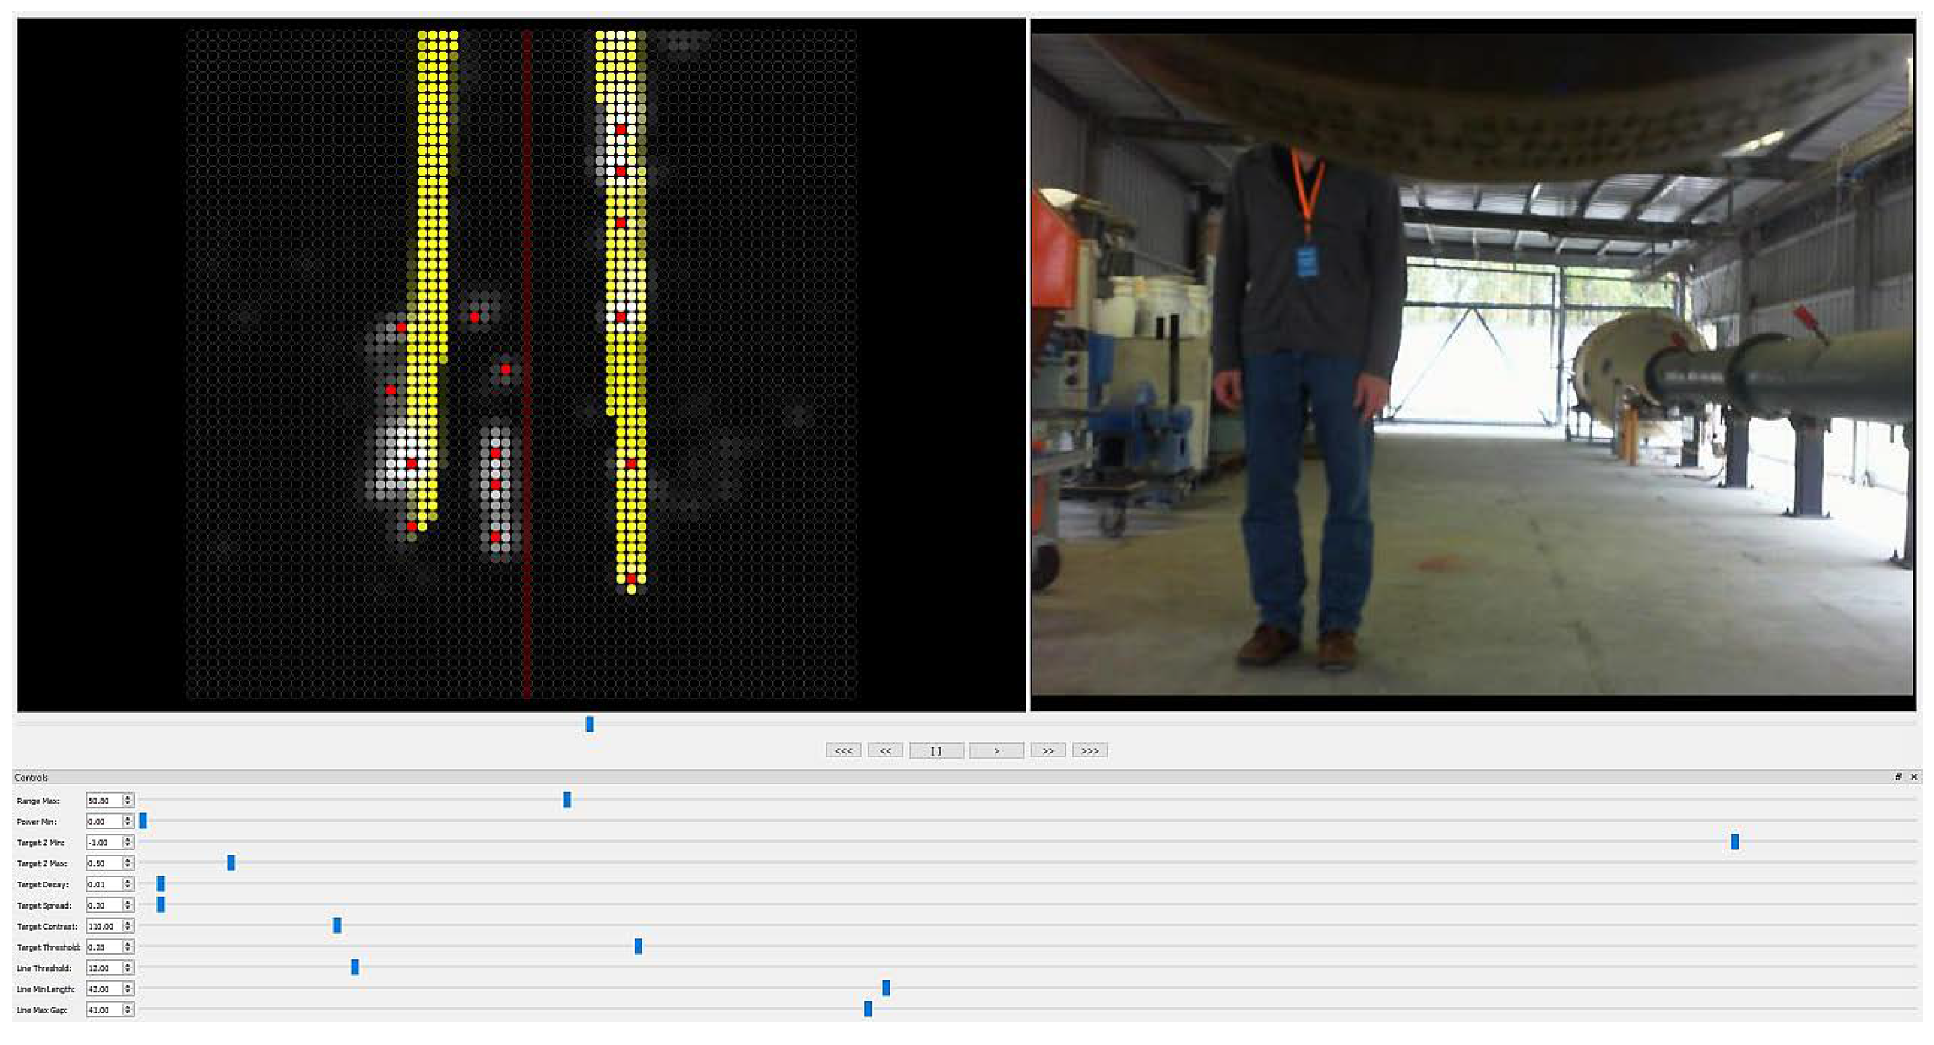
Task: Click the Target Z Min slider handle
Action: pos(1734,842)
